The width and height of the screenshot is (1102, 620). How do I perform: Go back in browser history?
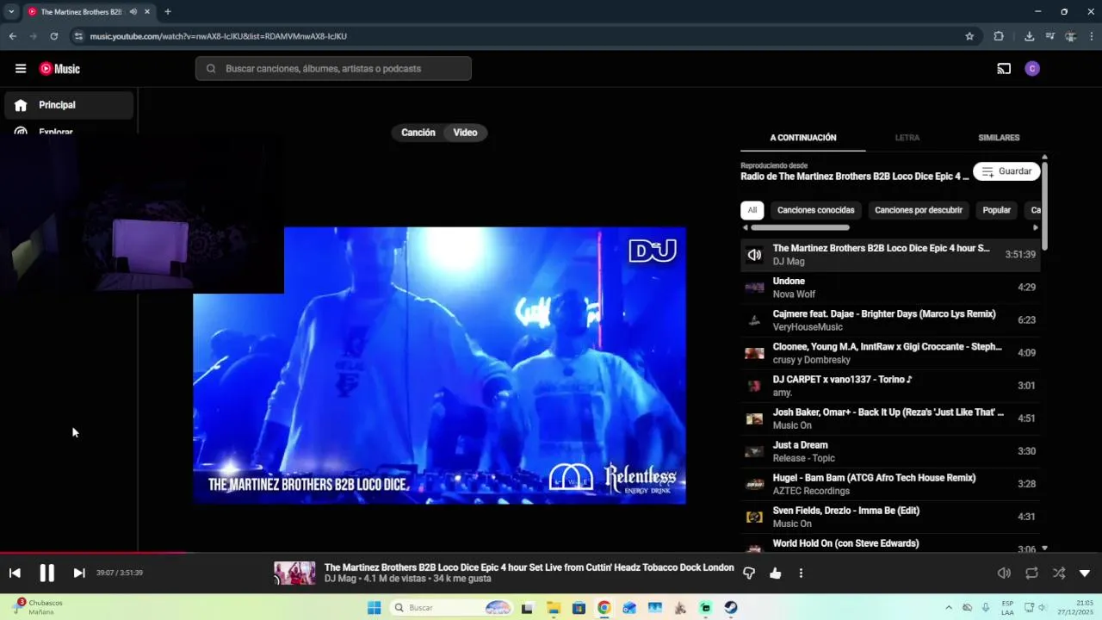[12, 36]
